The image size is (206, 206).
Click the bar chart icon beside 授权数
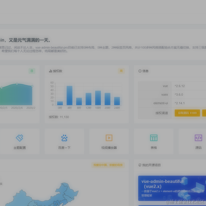pyautogui.click(x=51, y=71)
